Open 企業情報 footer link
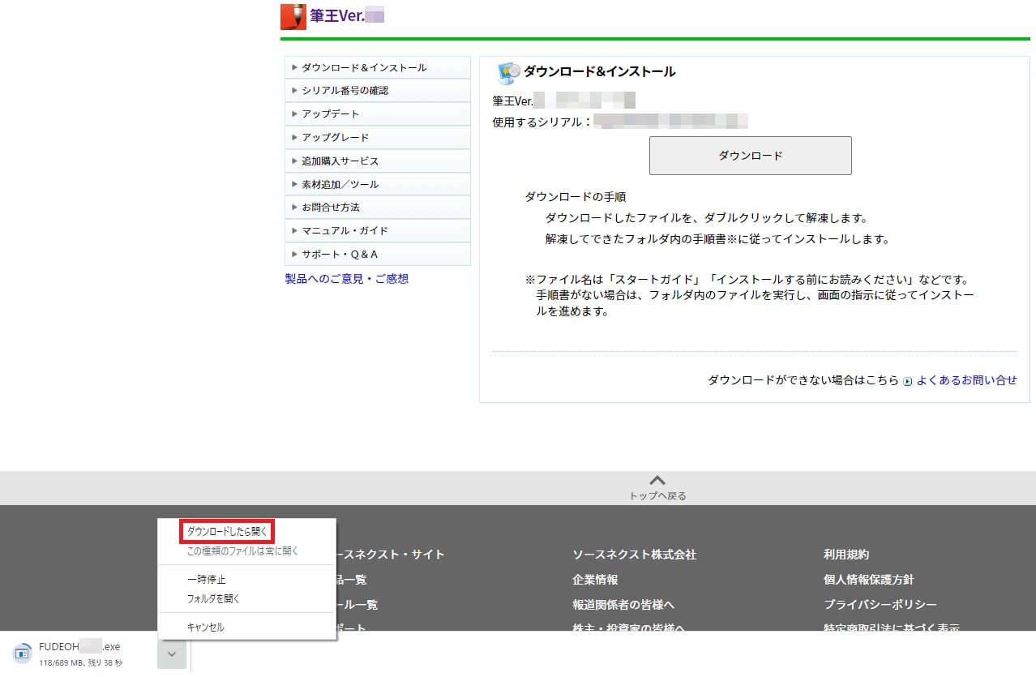Screen dimensions: 1036x677 [595, 580]
